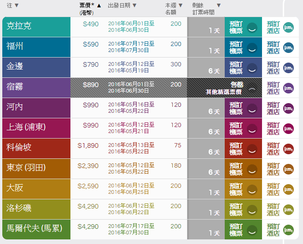Book hotel text link for 金邊
Screen dimensions: 303x244
tap(273, 68)
